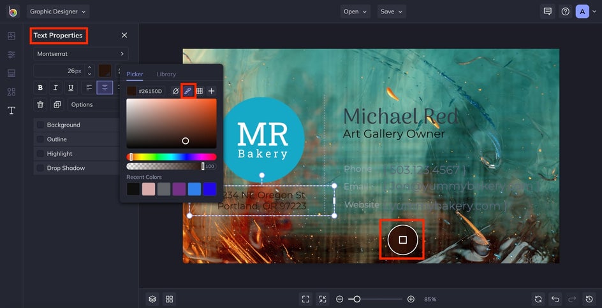Add the current color with plus icon
The height and width of the screenshot is (308, 602).
click(211, 91)
